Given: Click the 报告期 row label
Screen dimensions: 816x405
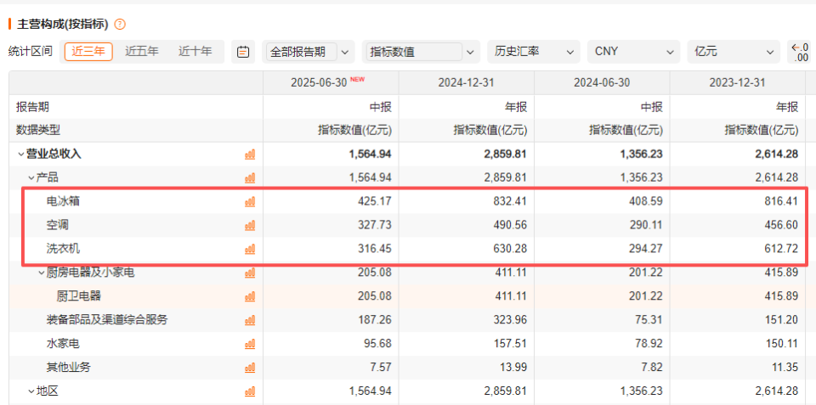Looking at the screenshot, I should 32,107.
